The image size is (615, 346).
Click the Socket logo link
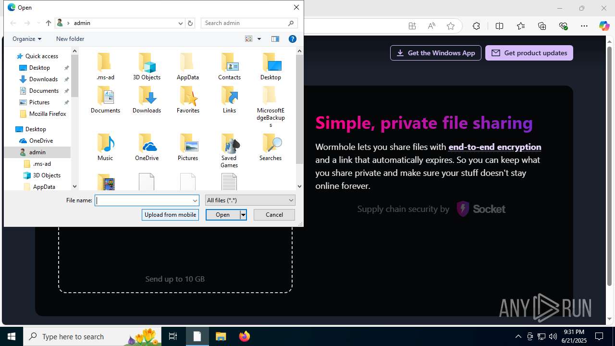[481, 209]
